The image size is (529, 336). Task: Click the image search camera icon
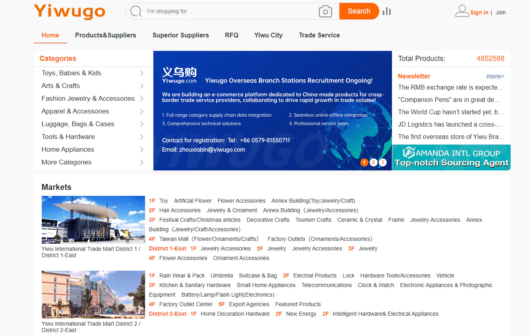coord(326,11)
